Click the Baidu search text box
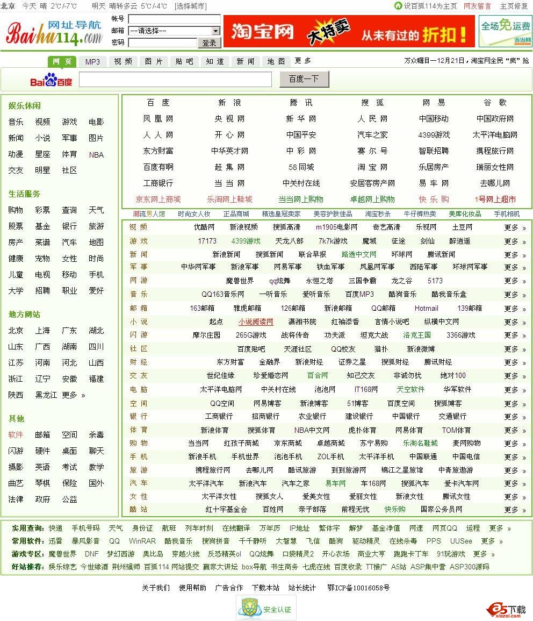This screenshot has height=621, width=533. click(175, 79)
